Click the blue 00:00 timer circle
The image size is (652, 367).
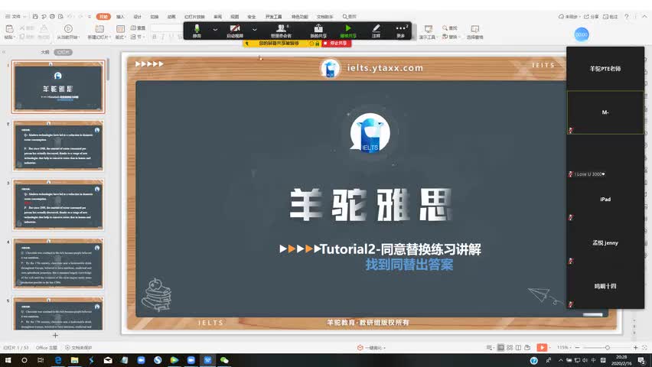[x=582, y=34]
